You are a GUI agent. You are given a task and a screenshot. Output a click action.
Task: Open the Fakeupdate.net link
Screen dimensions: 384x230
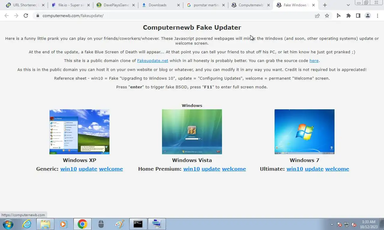(x=153, y=60)
